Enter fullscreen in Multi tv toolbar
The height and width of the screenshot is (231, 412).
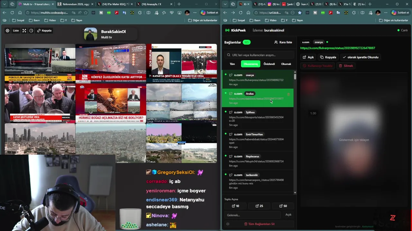click(x=24, y=31)
